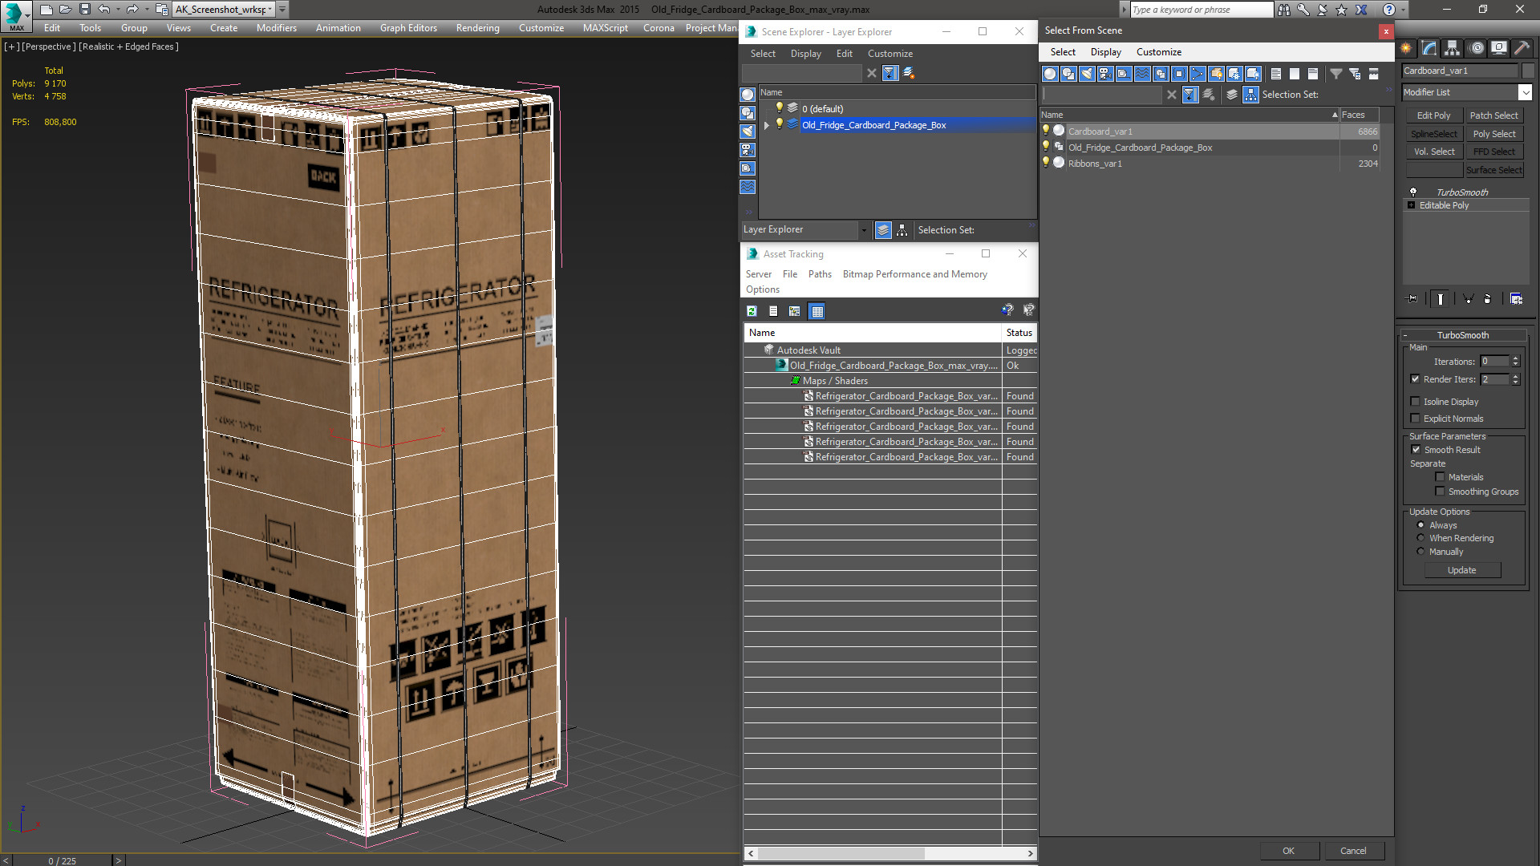Open the Help dropdown arrow in title bar
Viewport: 1540px width, 866px height.
point(1404,10)
